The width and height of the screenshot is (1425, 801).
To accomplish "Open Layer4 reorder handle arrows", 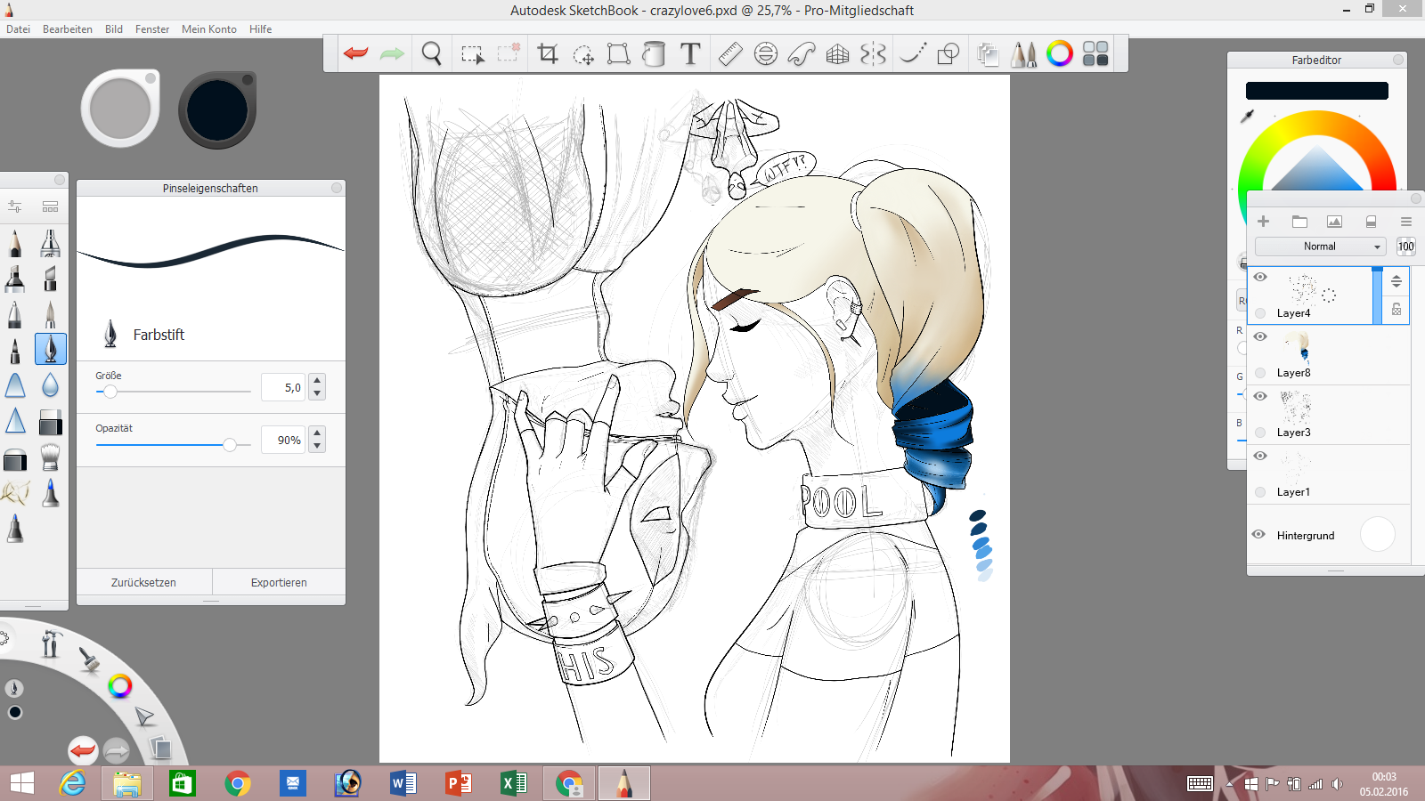I will click(1396, 281).
